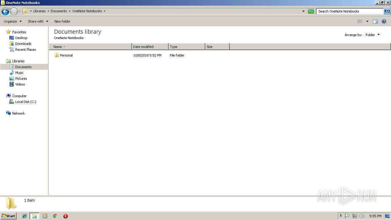Image resolution: width=391 pixels, height=220 pixels.
Task: Open Downloads in Favorites
Action: coord(23,44)
